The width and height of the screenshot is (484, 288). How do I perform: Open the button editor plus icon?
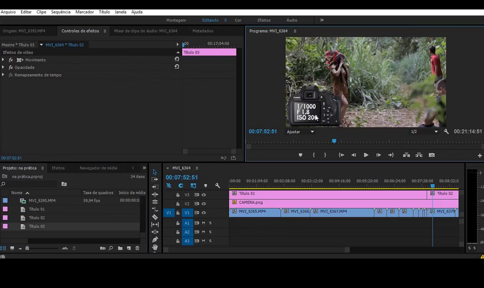click(479, 155)
